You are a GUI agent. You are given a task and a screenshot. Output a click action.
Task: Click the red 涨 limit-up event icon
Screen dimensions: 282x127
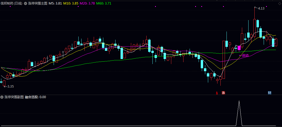click(x=223, y=93)
